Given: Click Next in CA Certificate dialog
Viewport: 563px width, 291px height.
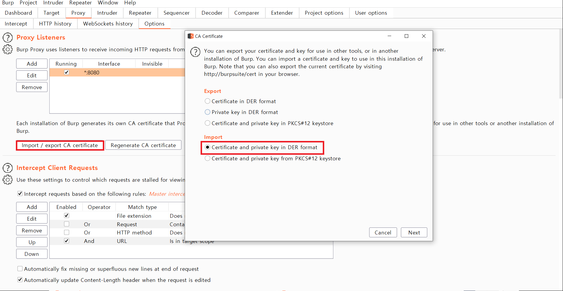Looking at the screenshot, I should coord(414,232).
